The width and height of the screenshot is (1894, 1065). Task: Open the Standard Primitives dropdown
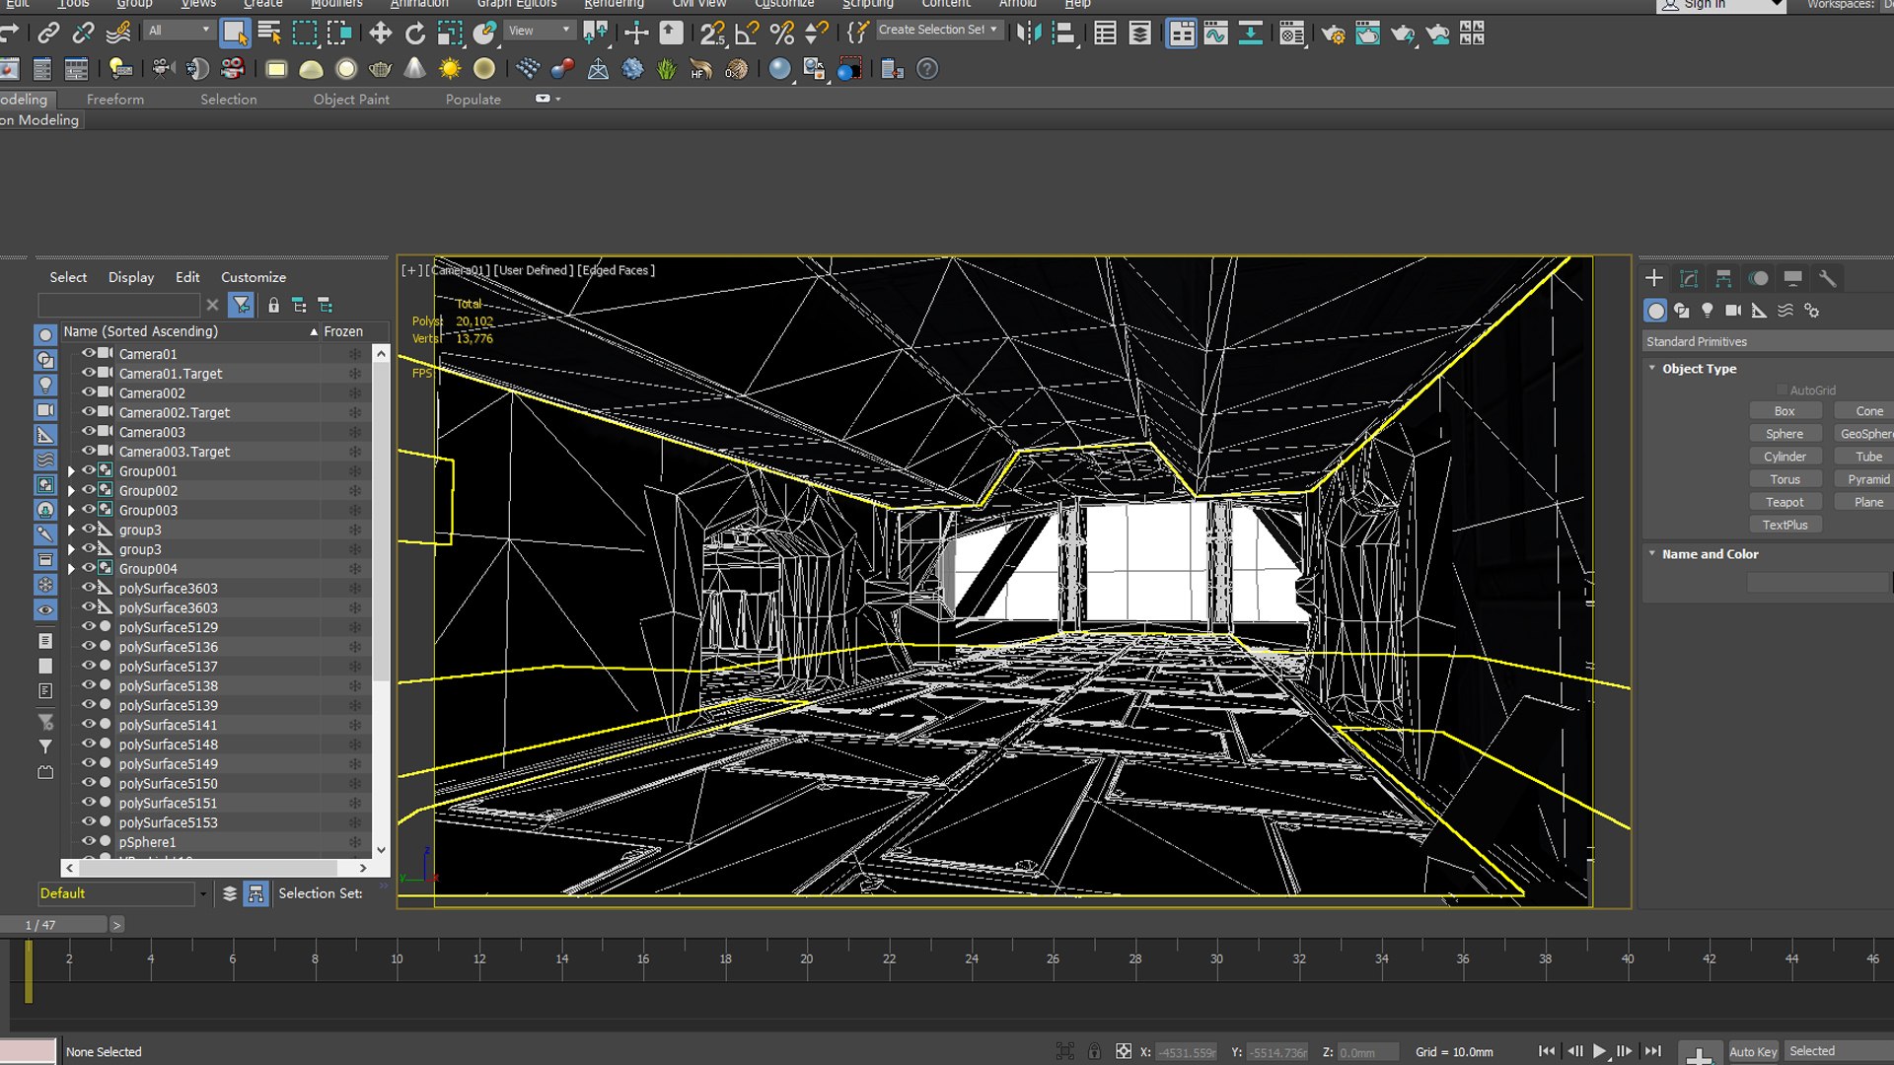[1767, 341]
